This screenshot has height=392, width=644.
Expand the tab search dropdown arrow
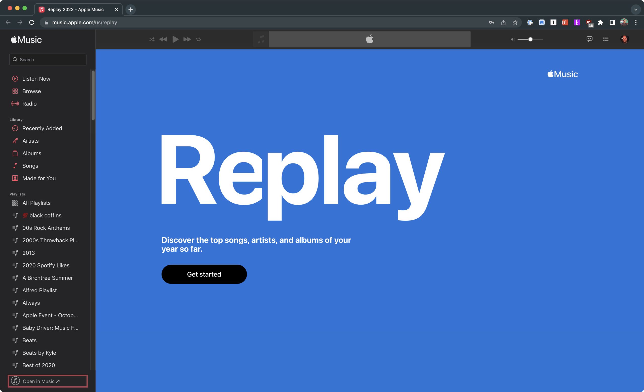pos(636,10)
